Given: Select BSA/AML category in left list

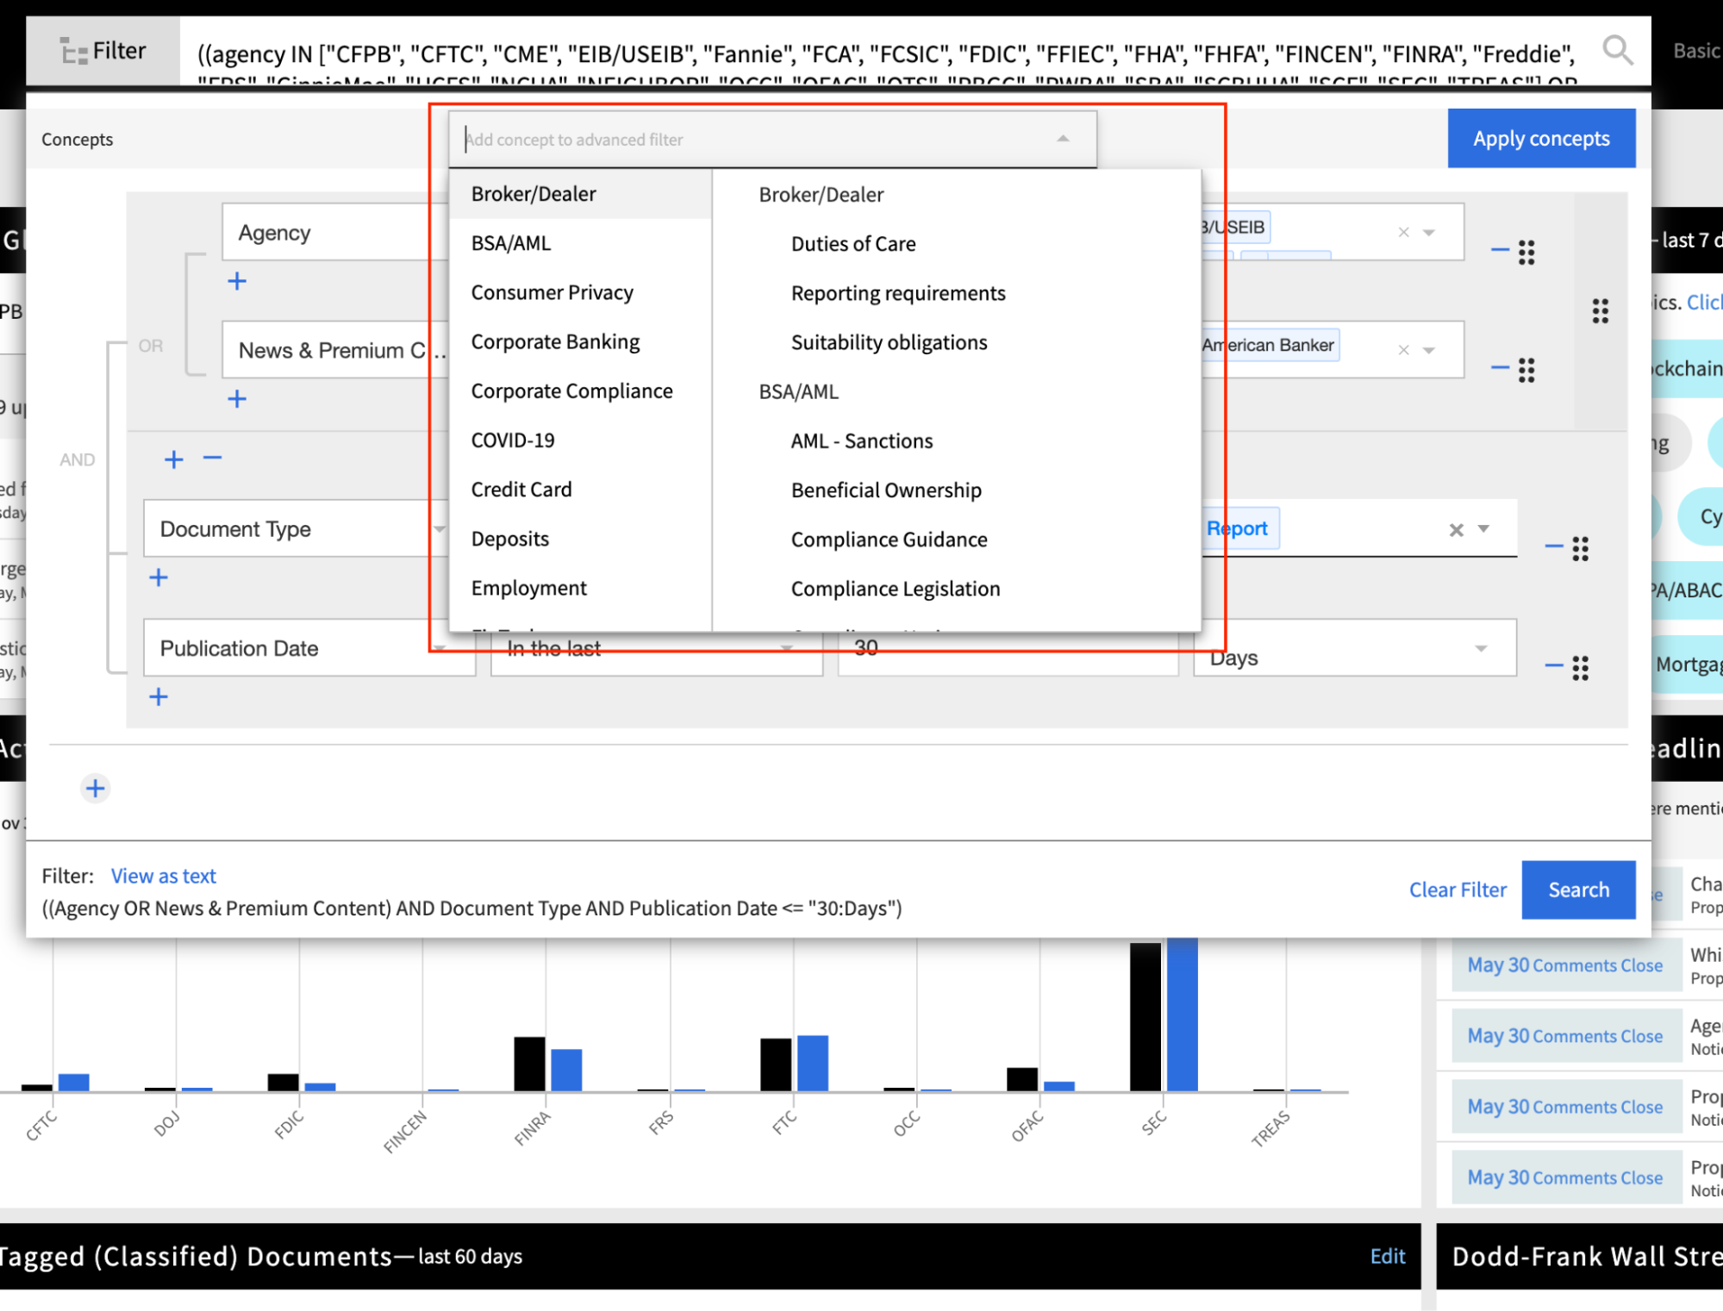Looking at the screenshot, I should click(x=580, y=243).
